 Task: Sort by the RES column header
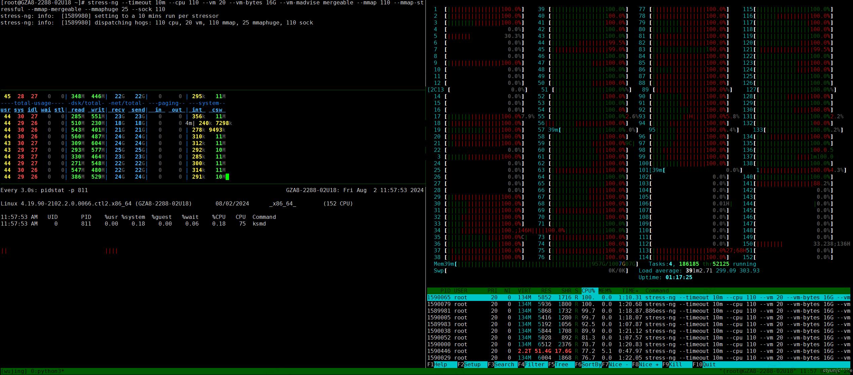(546, 291)
